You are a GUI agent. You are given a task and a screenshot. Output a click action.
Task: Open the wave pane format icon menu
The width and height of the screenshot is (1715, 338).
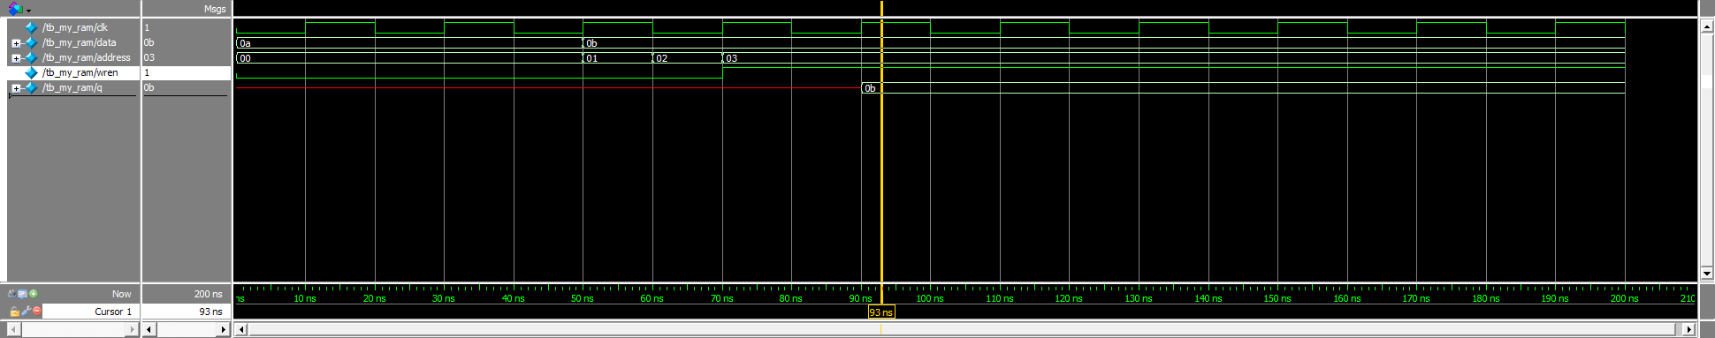pos(15,9)
